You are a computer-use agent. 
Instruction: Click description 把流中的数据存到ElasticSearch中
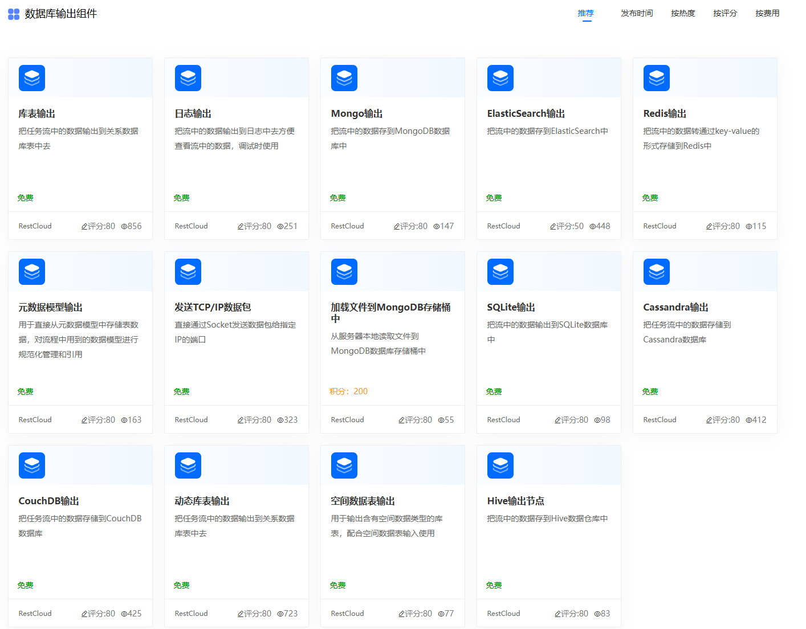pos(548,131)
